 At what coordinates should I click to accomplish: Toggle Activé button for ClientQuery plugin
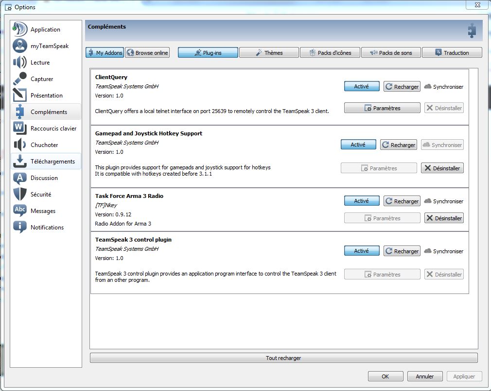click(361, 86)
